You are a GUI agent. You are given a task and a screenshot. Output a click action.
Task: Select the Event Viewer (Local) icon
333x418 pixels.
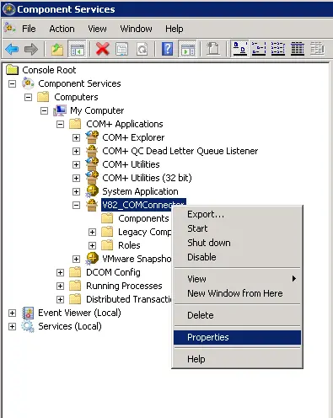(x=28, y=313)
